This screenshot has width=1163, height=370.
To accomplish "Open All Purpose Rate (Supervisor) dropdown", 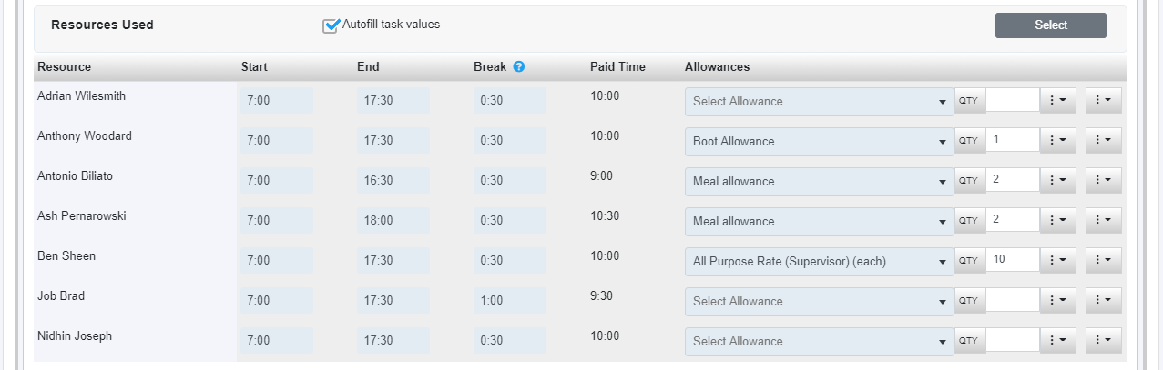I will pyautogui.click(x=820, y=261).
